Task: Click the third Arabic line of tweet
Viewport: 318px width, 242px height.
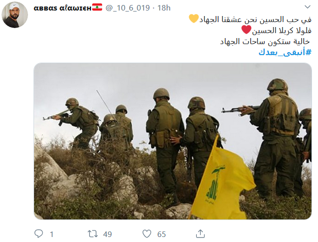Action: pyautogui.click(x=265, y=42)
